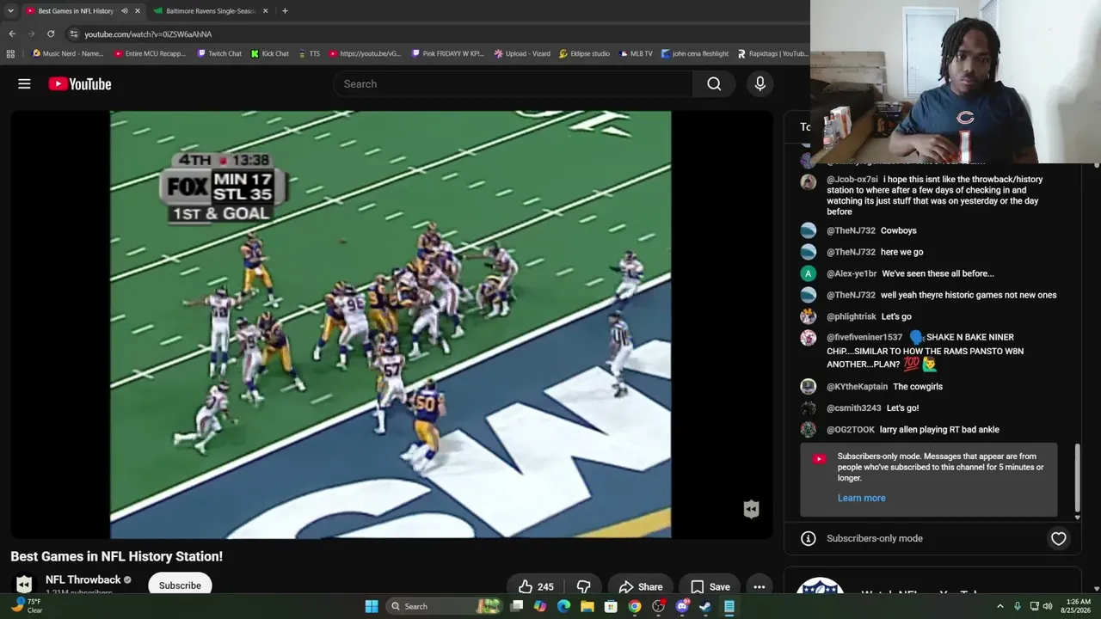Open the MLB TV bookmark
The image size is (1101, 619).
(636, 53)
